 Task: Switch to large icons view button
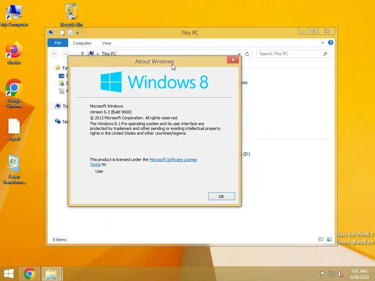[x=329, y=239]
